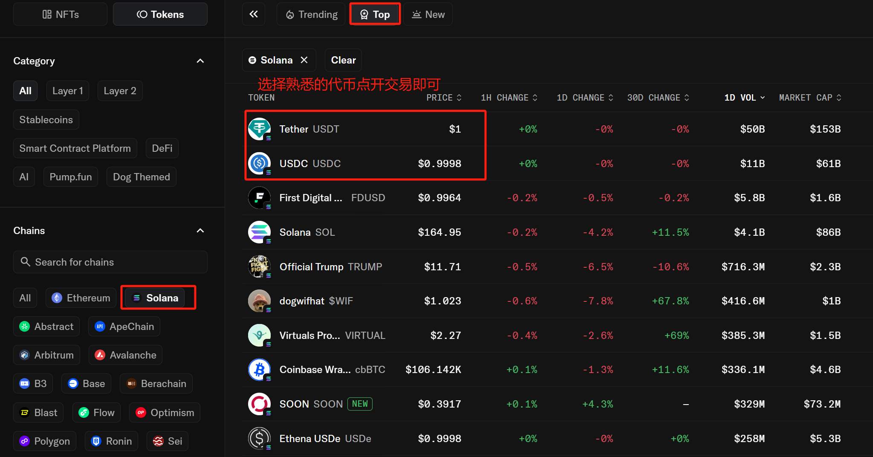Viewport: 873px width, 457px height.
Task: Select the B3 chain filter
Action: pyautogui.click(x=33, y=384)
